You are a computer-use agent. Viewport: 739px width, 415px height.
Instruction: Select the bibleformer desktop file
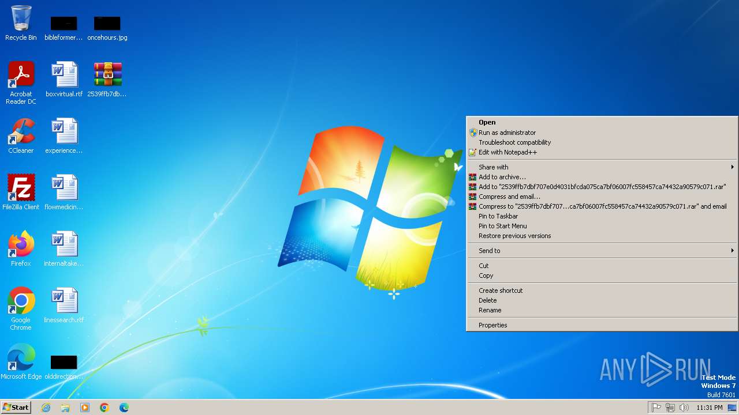pos(64,28)
